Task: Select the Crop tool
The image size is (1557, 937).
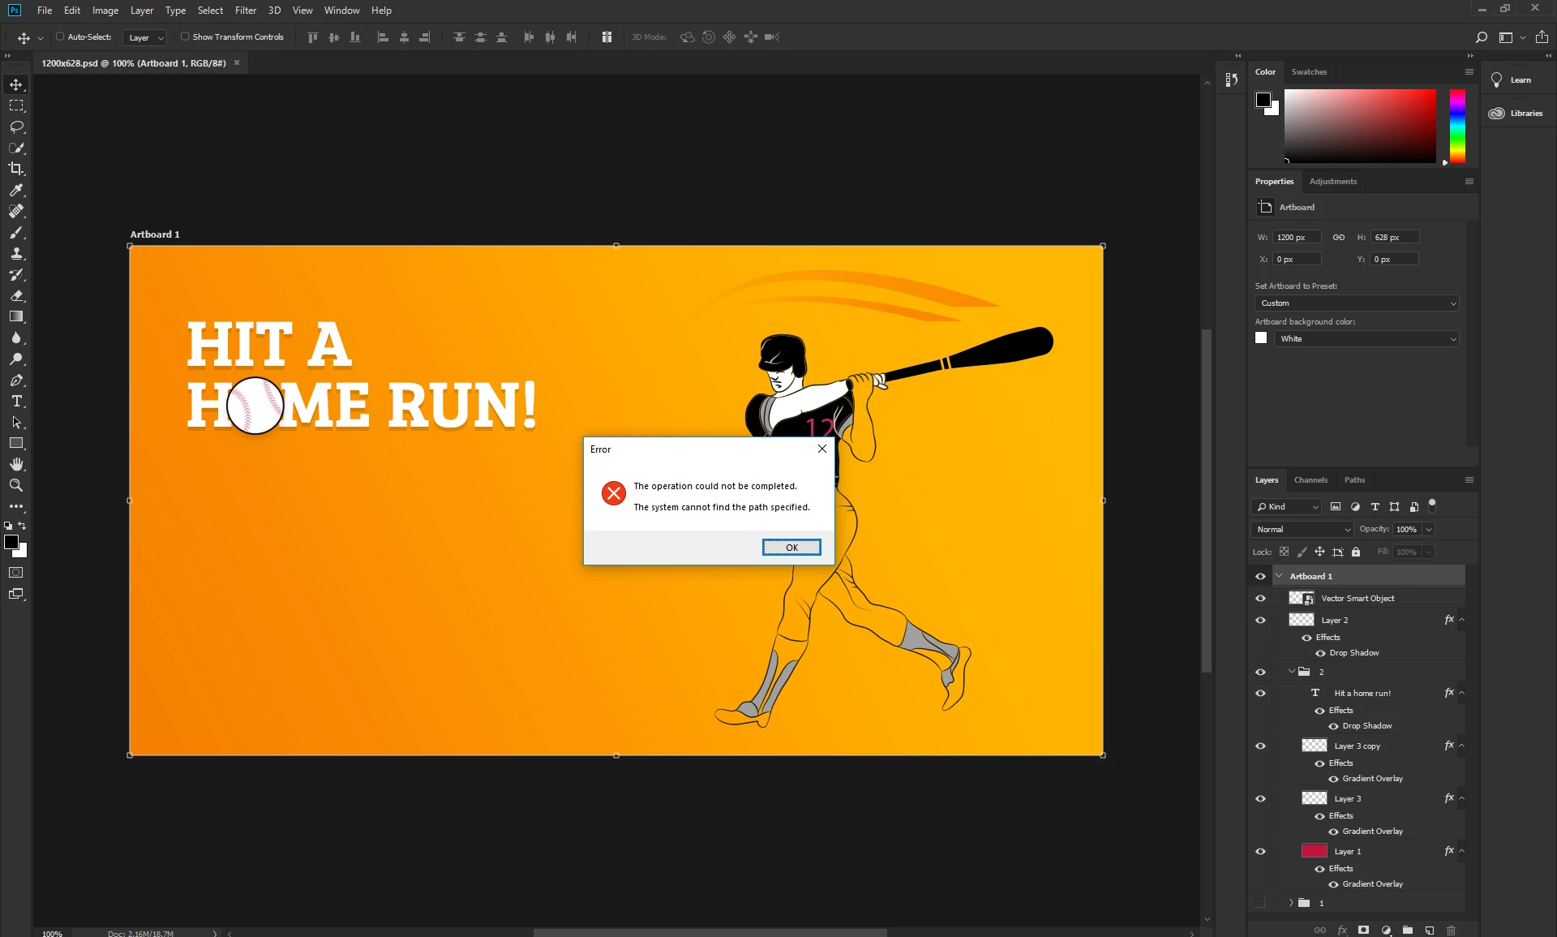Action: tap(16, 169)
